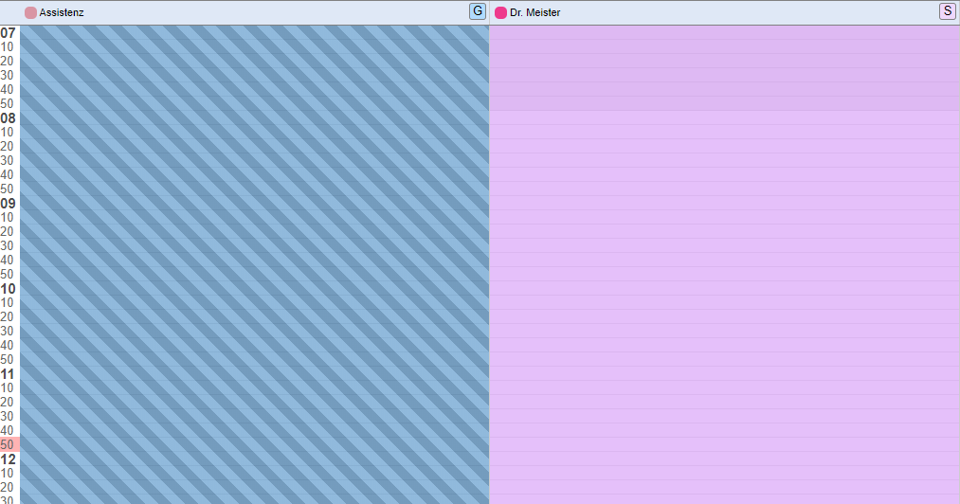This screenshot has width=960, height=504.
Task: Click the S button in Dr. Meister header
Action: click(x=947, y=11)
